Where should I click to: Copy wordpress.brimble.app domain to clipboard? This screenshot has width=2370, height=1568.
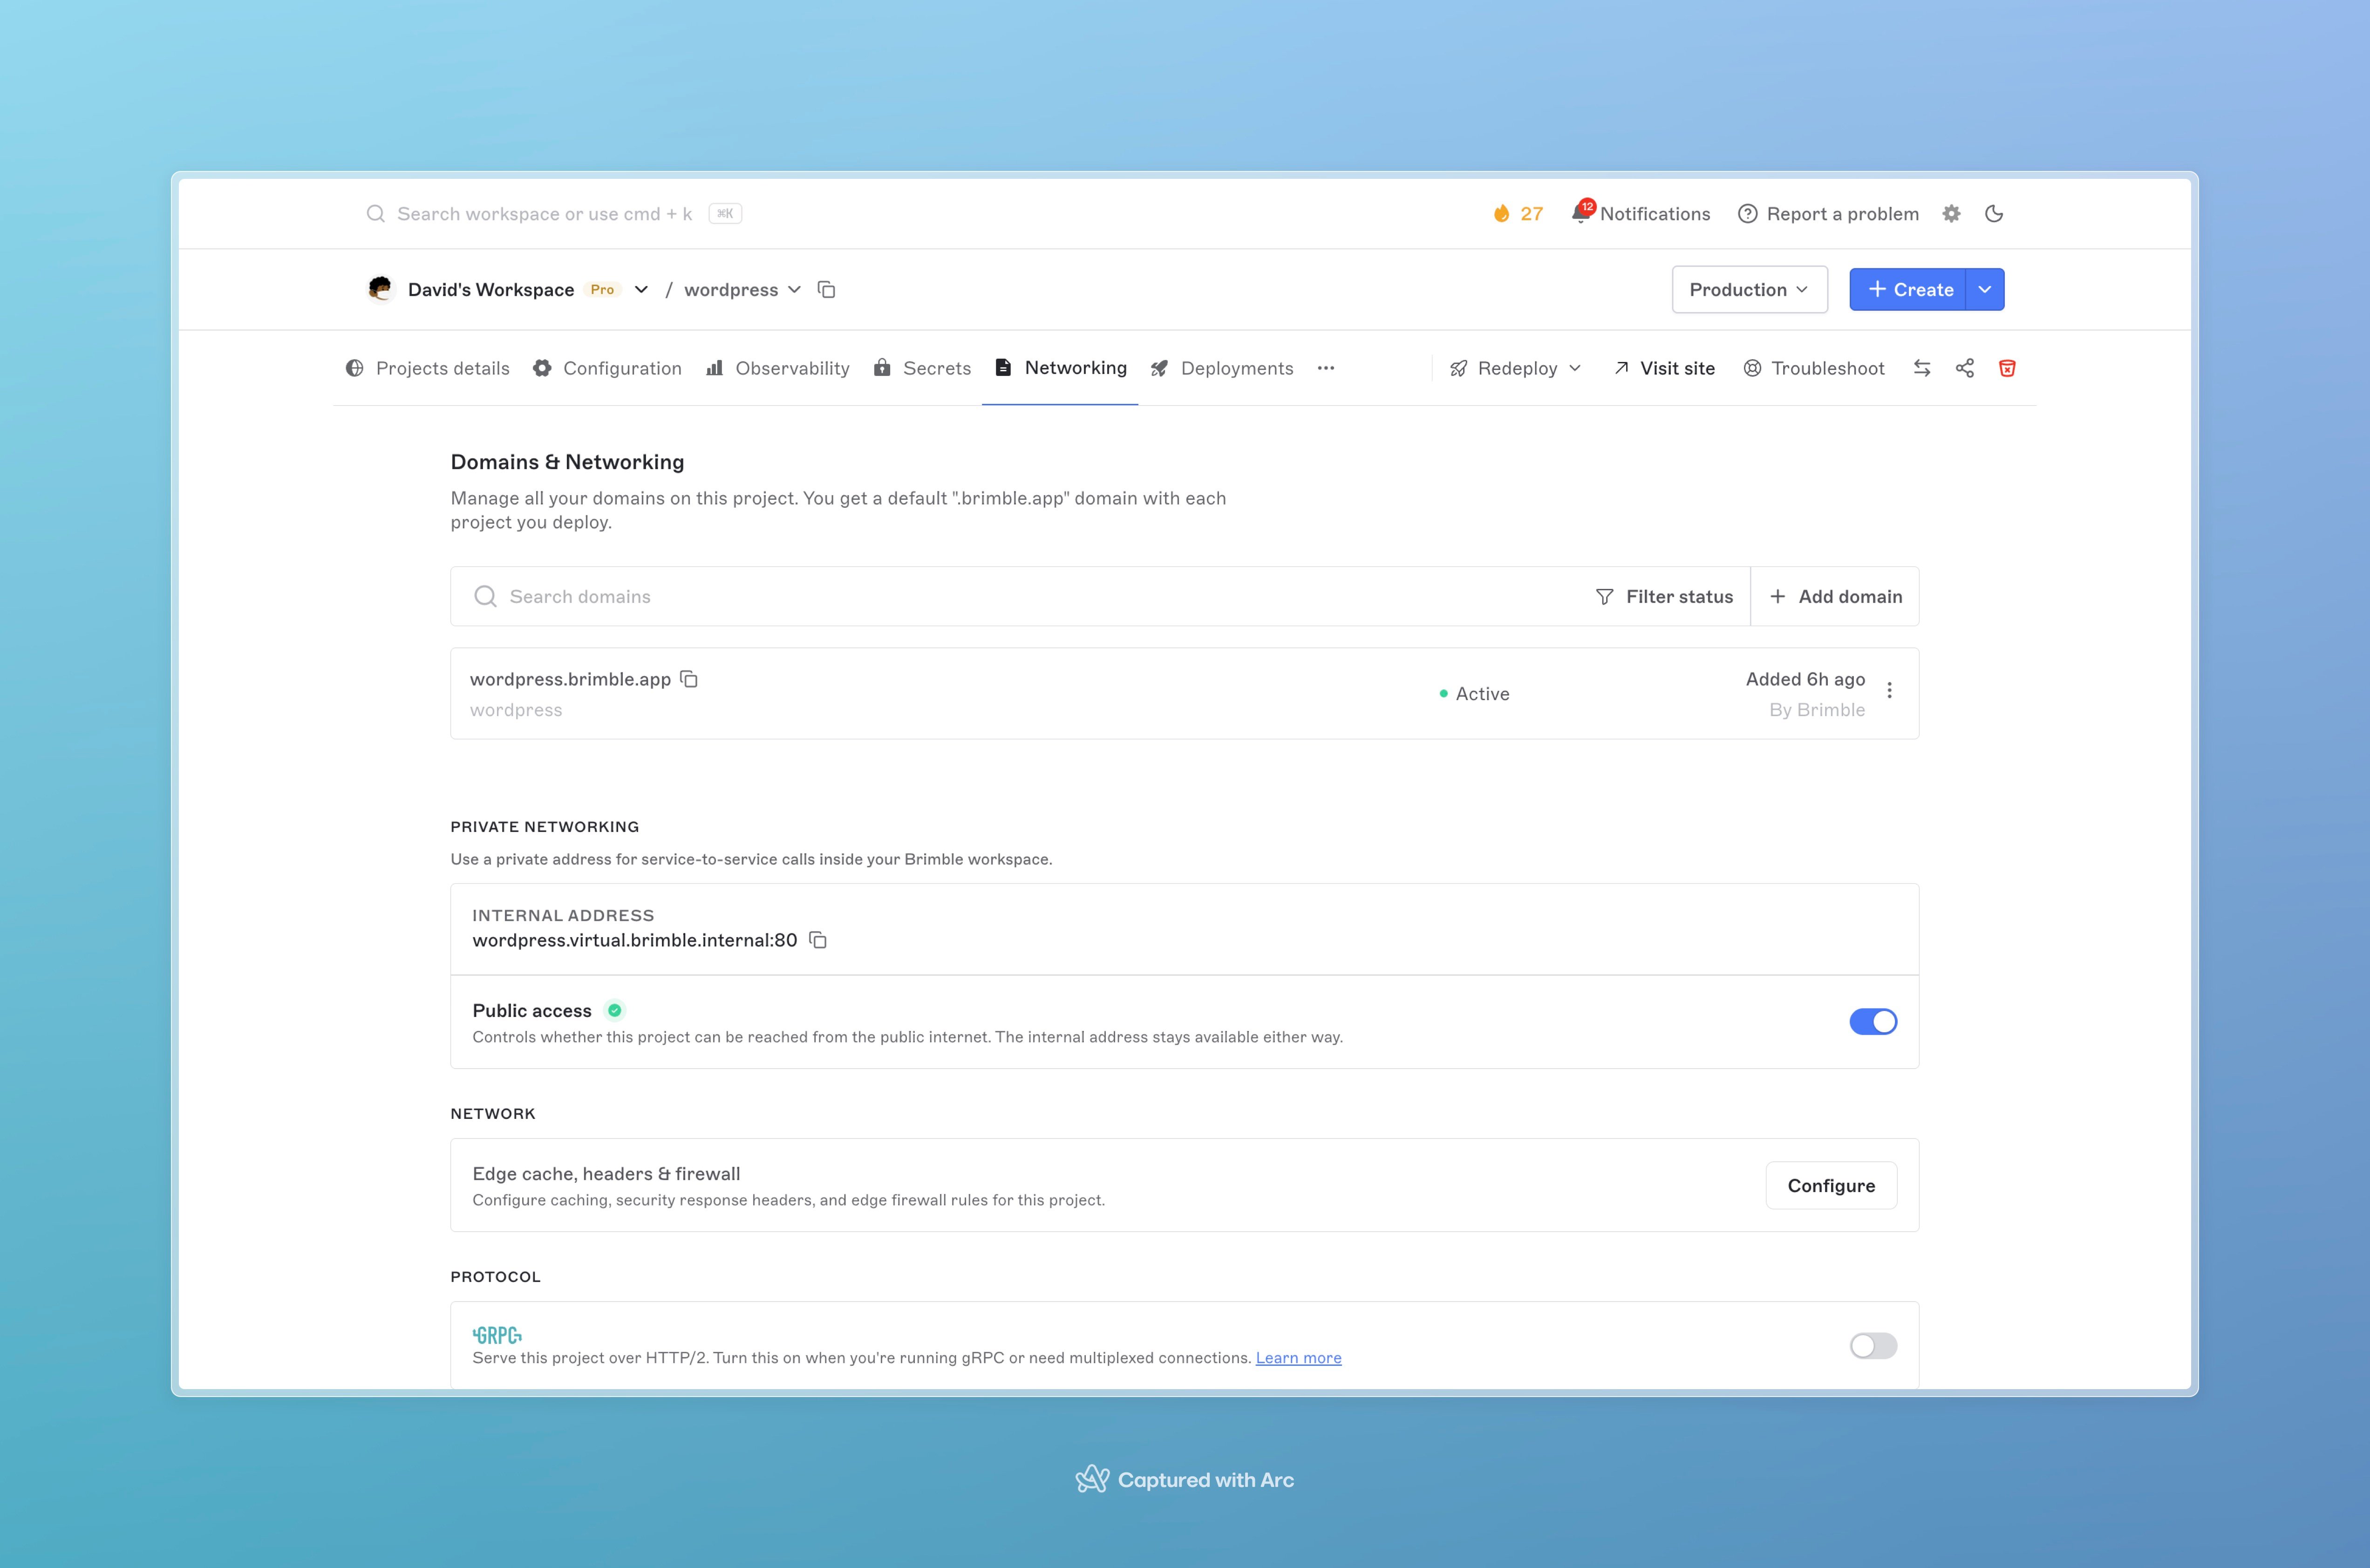[x=689, y=679]
